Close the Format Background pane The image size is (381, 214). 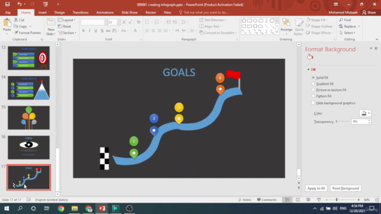376,48
